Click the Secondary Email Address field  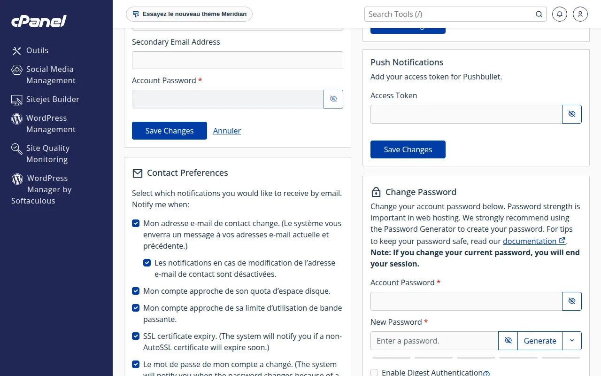(x=238, y=60)
